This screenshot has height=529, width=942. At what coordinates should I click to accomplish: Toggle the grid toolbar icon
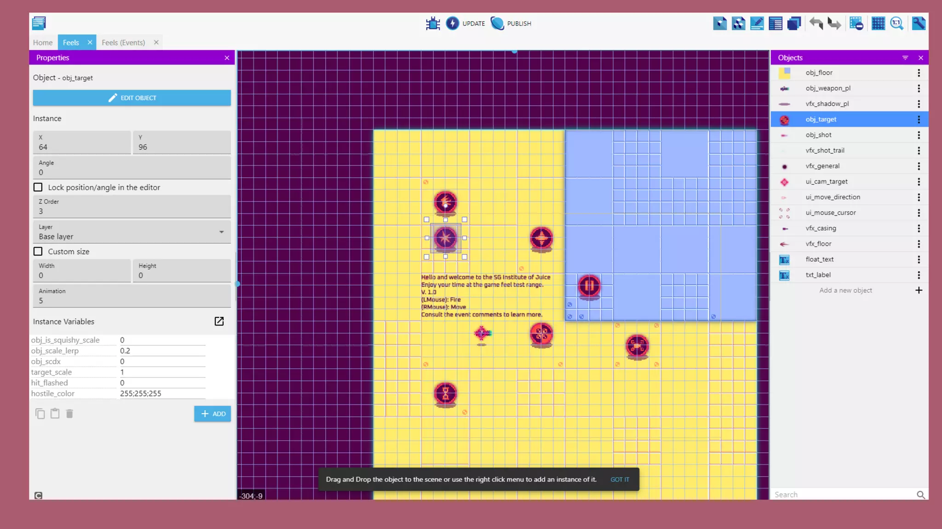[x=878, y=23]
